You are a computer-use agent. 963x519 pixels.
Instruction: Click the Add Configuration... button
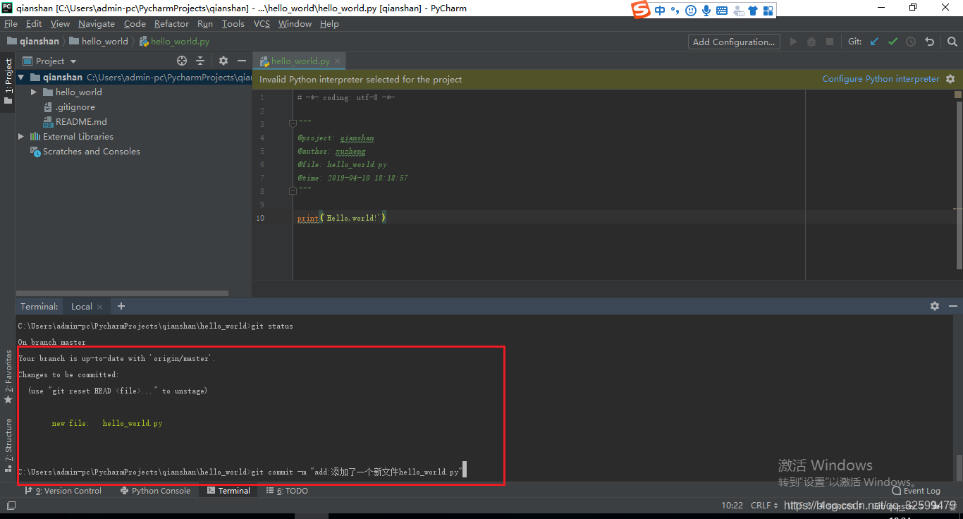click(x=734, y=42)
